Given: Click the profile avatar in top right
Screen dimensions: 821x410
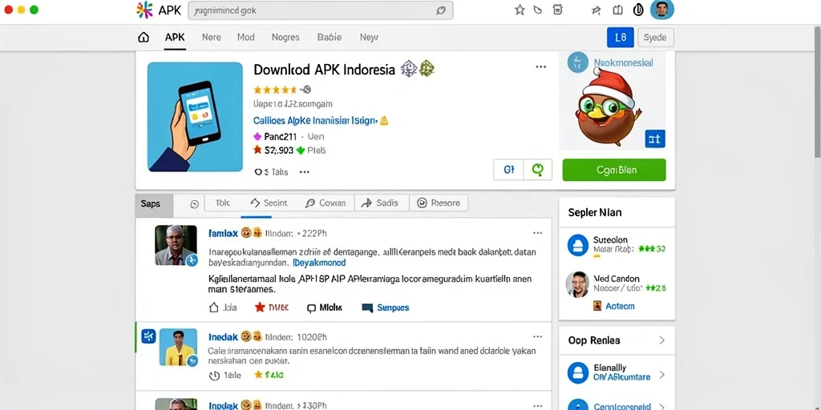Looking at the screenshot, I should pos(661,10).
